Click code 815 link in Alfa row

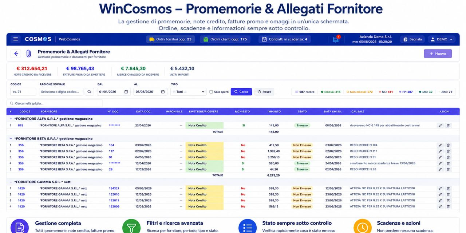click(x=20, y=126)
